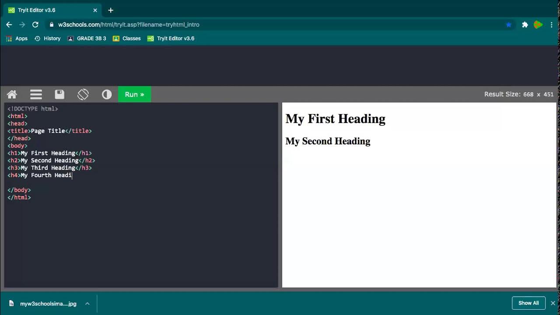Image resolution: width=560 pixels, height=315 pixels.
Task: Open the Tryit Editor v3.6 bookmark
Action: [171, 38]
